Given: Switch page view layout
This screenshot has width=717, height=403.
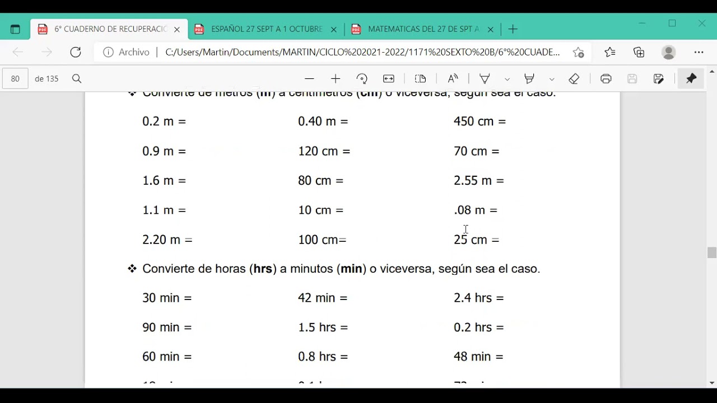Looking at the screenshot, I should 420,79.
